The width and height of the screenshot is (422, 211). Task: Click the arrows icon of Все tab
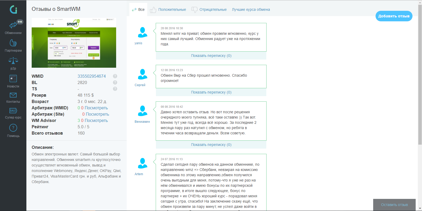tap(134, 10)
